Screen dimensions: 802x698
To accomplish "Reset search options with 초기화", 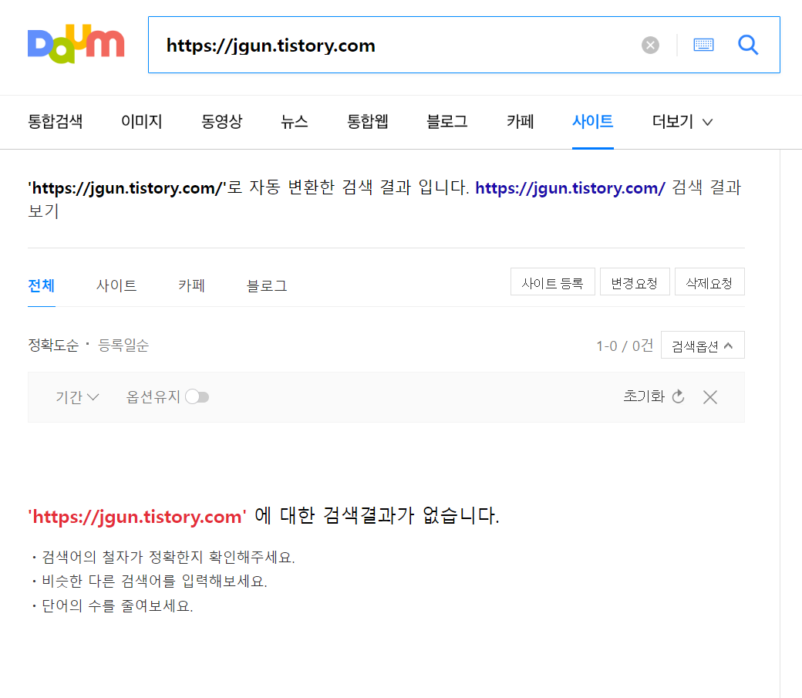I will tap(654, 396).
